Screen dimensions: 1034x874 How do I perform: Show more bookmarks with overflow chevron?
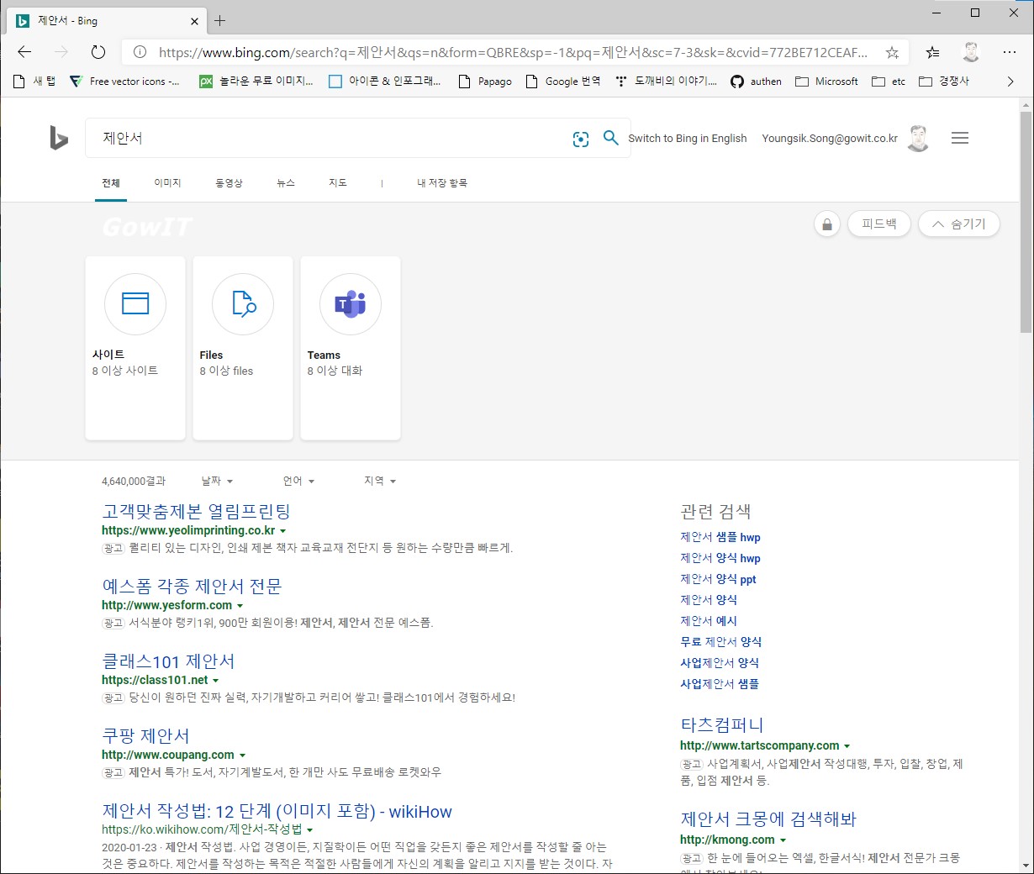point(1010,82)
